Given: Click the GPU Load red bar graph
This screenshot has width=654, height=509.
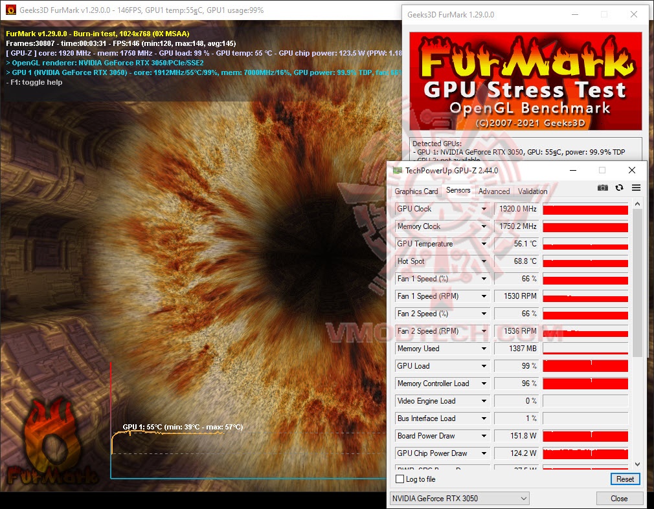Looking at the screenshot, I should point(585,366).
